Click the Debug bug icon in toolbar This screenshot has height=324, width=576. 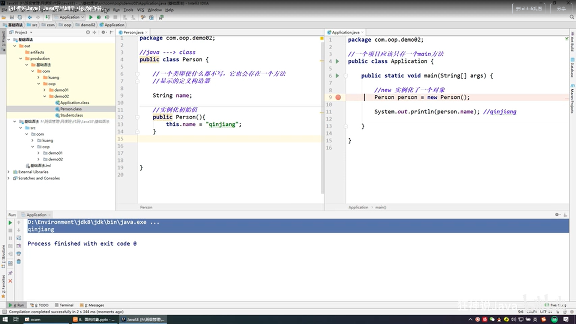tap(99, 17)
